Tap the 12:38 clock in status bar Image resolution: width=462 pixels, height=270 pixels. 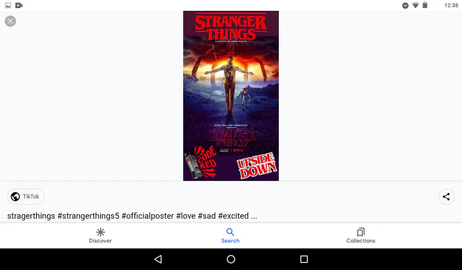click(x=451, y=5)
